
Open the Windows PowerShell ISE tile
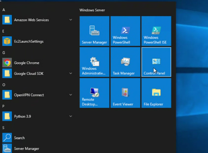(x=156, y=31)
